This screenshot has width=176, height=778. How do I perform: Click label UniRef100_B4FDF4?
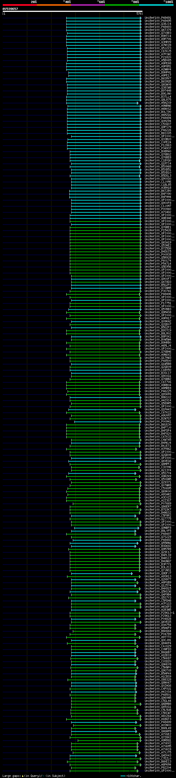pyautogui.click(x=158, y=430)
